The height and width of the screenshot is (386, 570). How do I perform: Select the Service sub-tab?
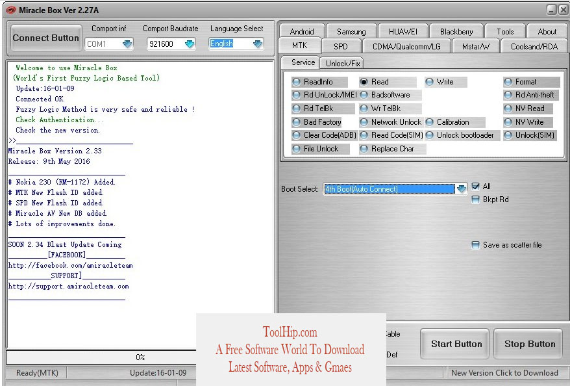pos(301,62)
